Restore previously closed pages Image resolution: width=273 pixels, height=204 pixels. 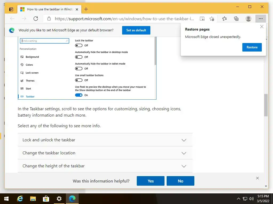coord(252,47)
